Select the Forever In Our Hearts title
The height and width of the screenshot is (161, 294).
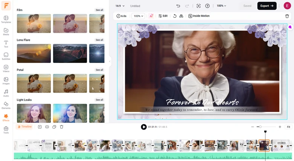[202, 102]
